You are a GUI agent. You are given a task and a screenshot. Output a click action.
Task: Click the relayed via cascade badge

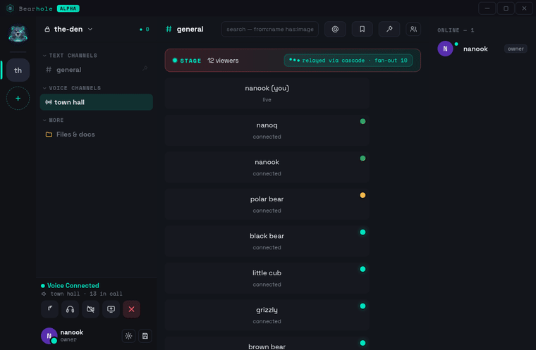(348, 61)
